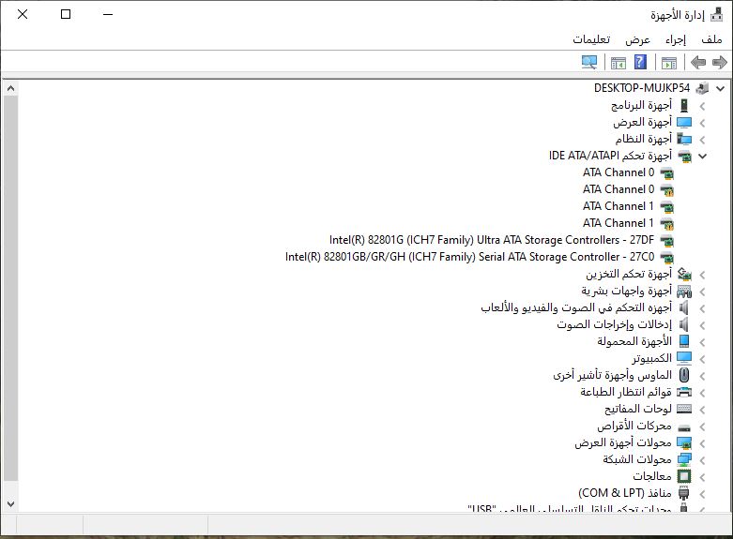The width and height of the screenshot is (733, 539).
Task: Select Intel(R) 82801G Ultra ATA Storage Controllers - 27DF
Action: (491, 240)
